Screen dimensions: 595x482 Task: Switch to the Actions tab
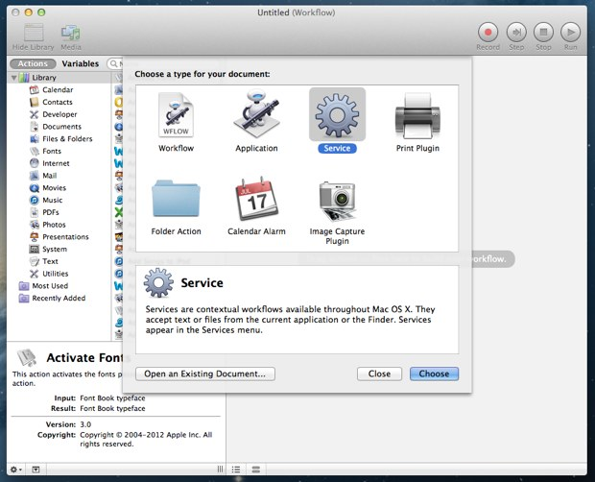pos(33,63)
